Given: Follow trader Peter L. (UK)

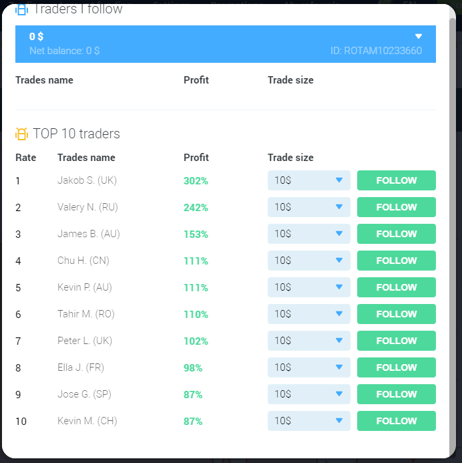Looking at the screenshot, I should point(396,341).
